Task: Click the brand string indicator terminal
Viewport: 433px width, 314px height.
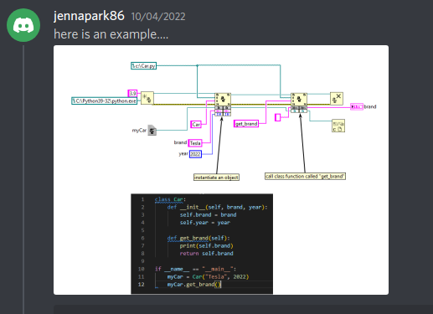Action: 357,107
